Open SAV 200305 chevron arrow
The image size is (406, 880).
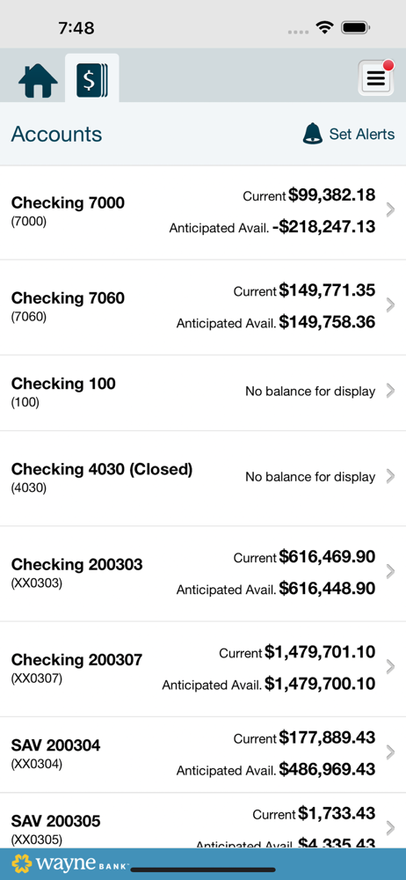391,828
